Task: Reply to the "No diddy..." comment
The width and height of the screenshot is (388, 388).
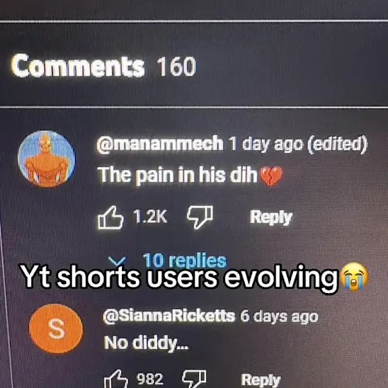Action: [x=261, y=380]
